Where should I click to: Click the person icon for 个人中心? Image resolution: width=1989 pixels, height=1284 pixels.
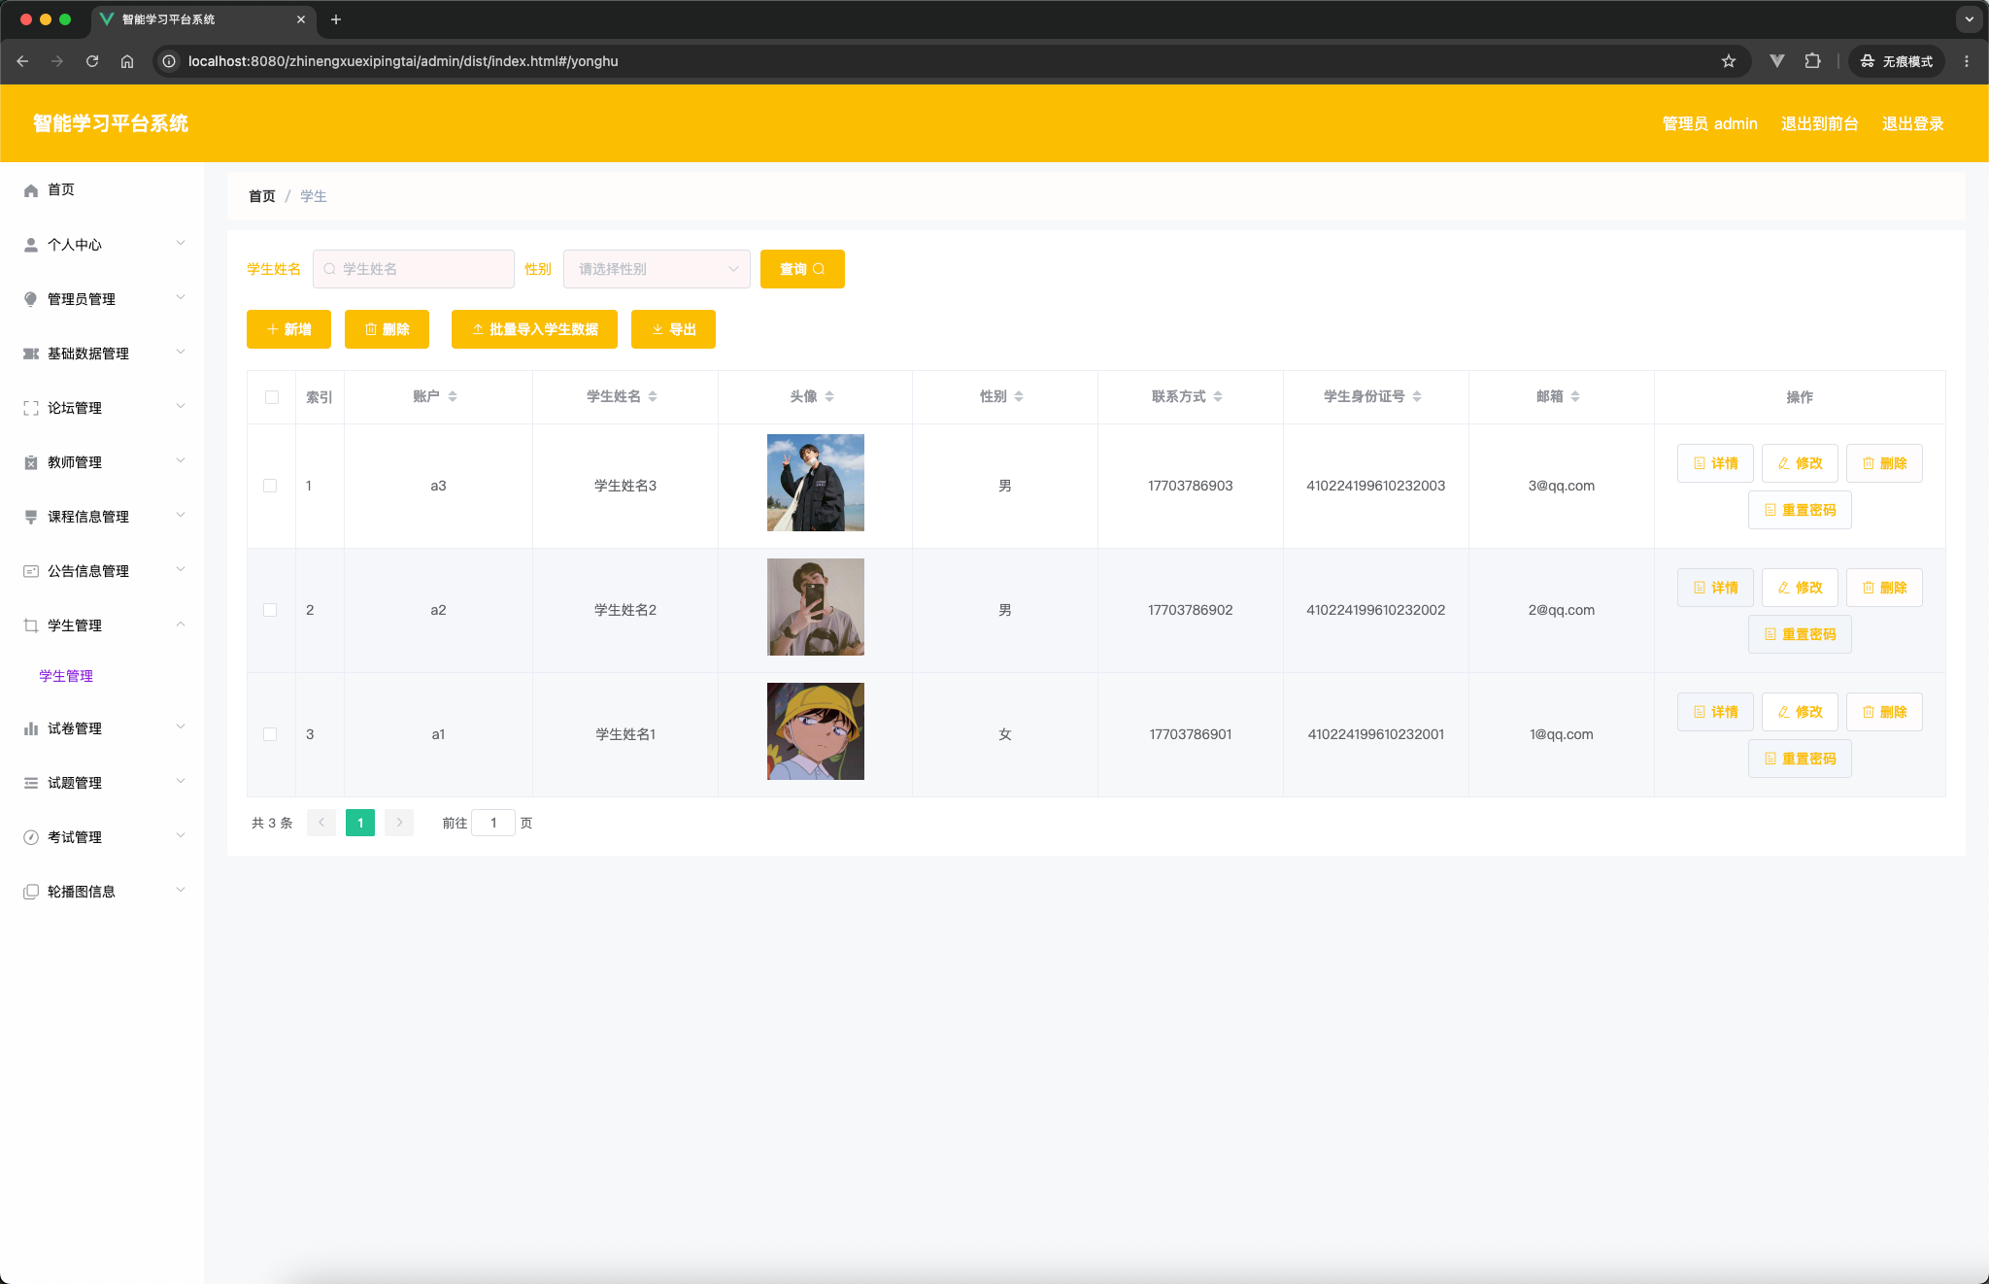pyautogui.click(x=31, y=245)
